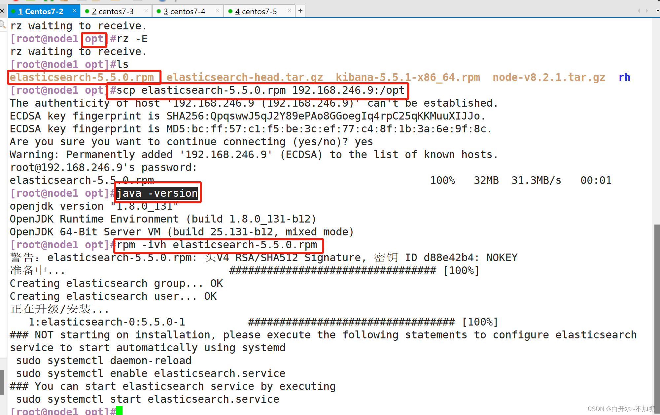
Task: Click the tab bar scroll-right arrow
Action: click(647, 11)
